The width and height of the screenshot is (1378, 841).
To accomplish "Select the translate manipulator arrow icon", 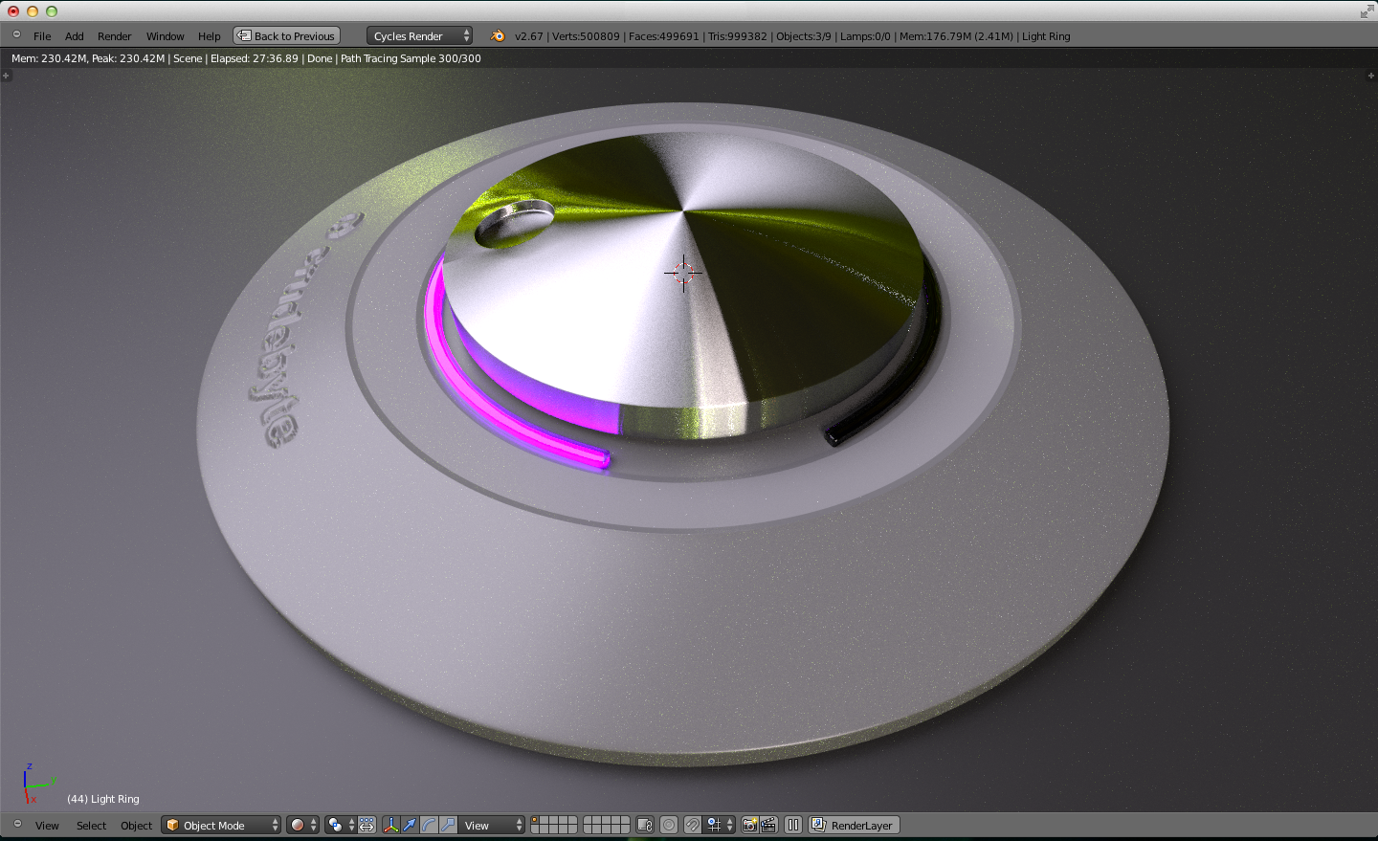I will tap(410, 825).
